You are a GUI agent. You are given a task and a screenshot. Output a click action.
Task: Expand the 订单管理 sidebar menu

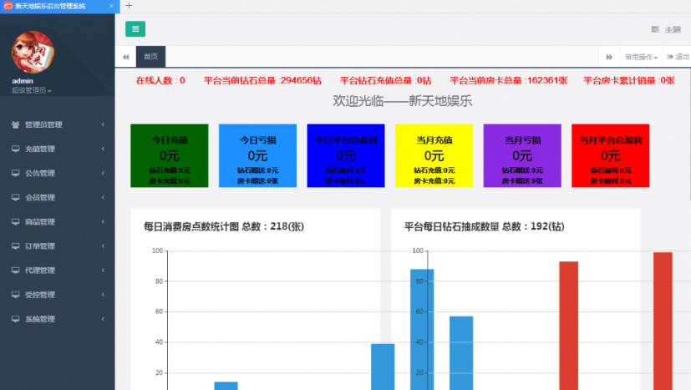pos(57,246)
